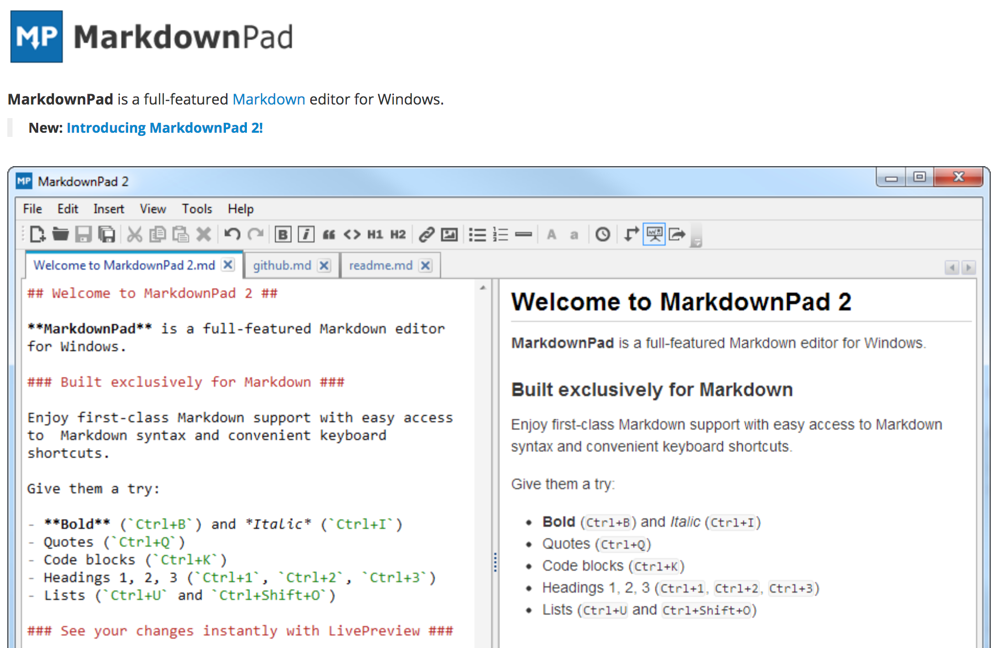Open the Tools menu
The width and height of the screenshot is (997, 648).
tap(197, 209)
